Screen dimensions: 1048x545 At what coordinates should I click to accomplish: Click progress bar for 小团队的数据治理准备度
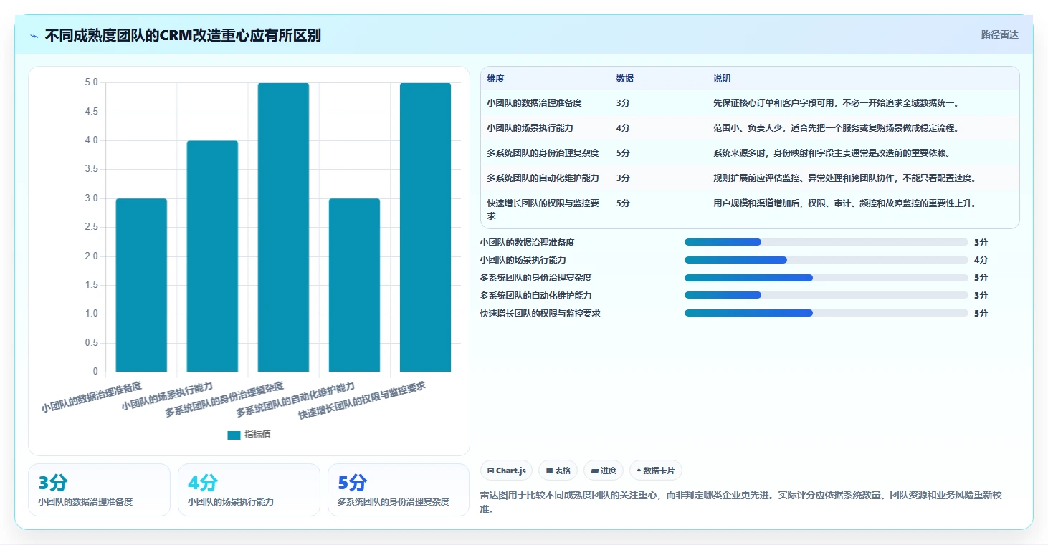click(x=827, y=242)
